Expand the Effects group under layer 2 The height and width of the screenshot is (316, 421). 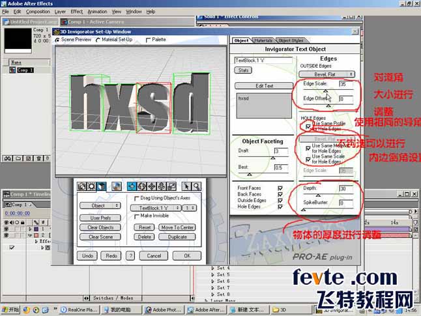36,242
